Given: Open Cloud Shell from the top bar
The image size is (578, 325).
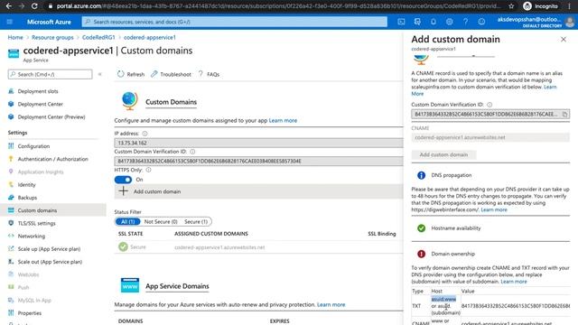Looking at the screenshot, I should (401, 22).
